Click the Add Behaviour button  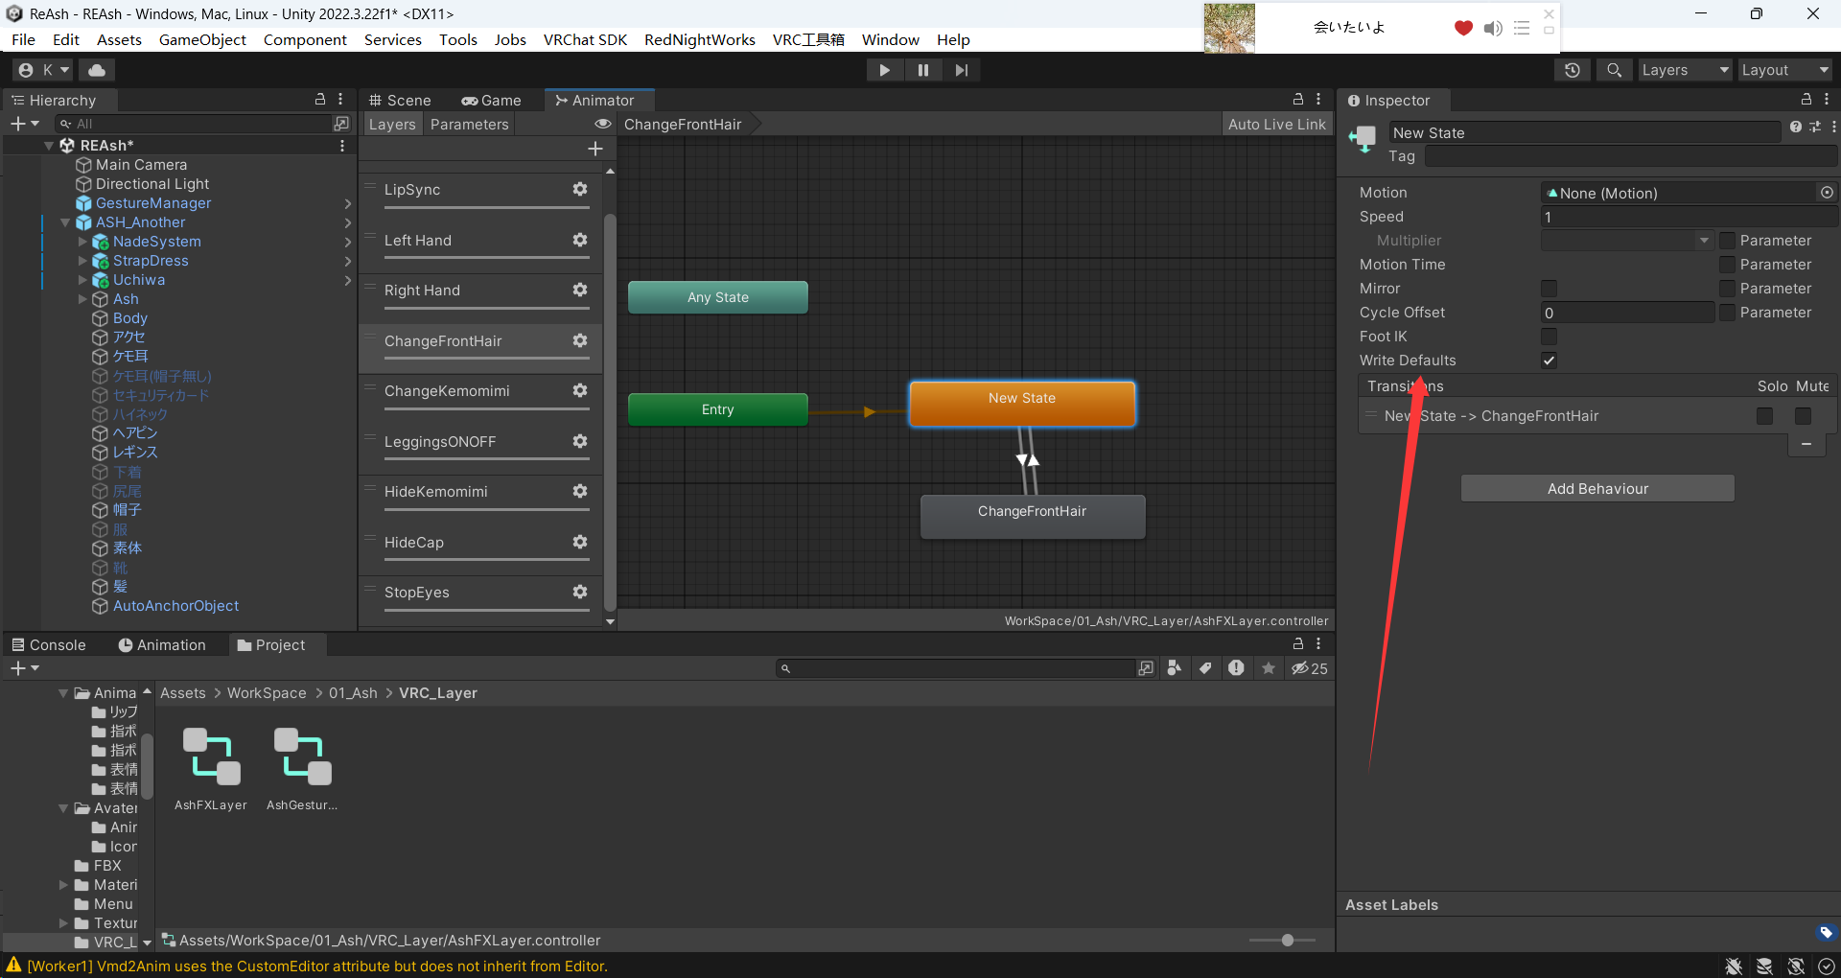[1597, 489]
